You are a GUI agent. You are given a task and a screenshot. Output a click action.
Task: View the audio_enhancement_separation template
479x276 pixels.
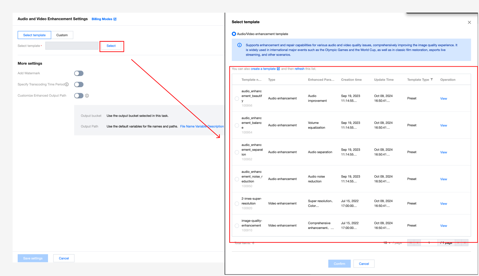coord(444,152)
